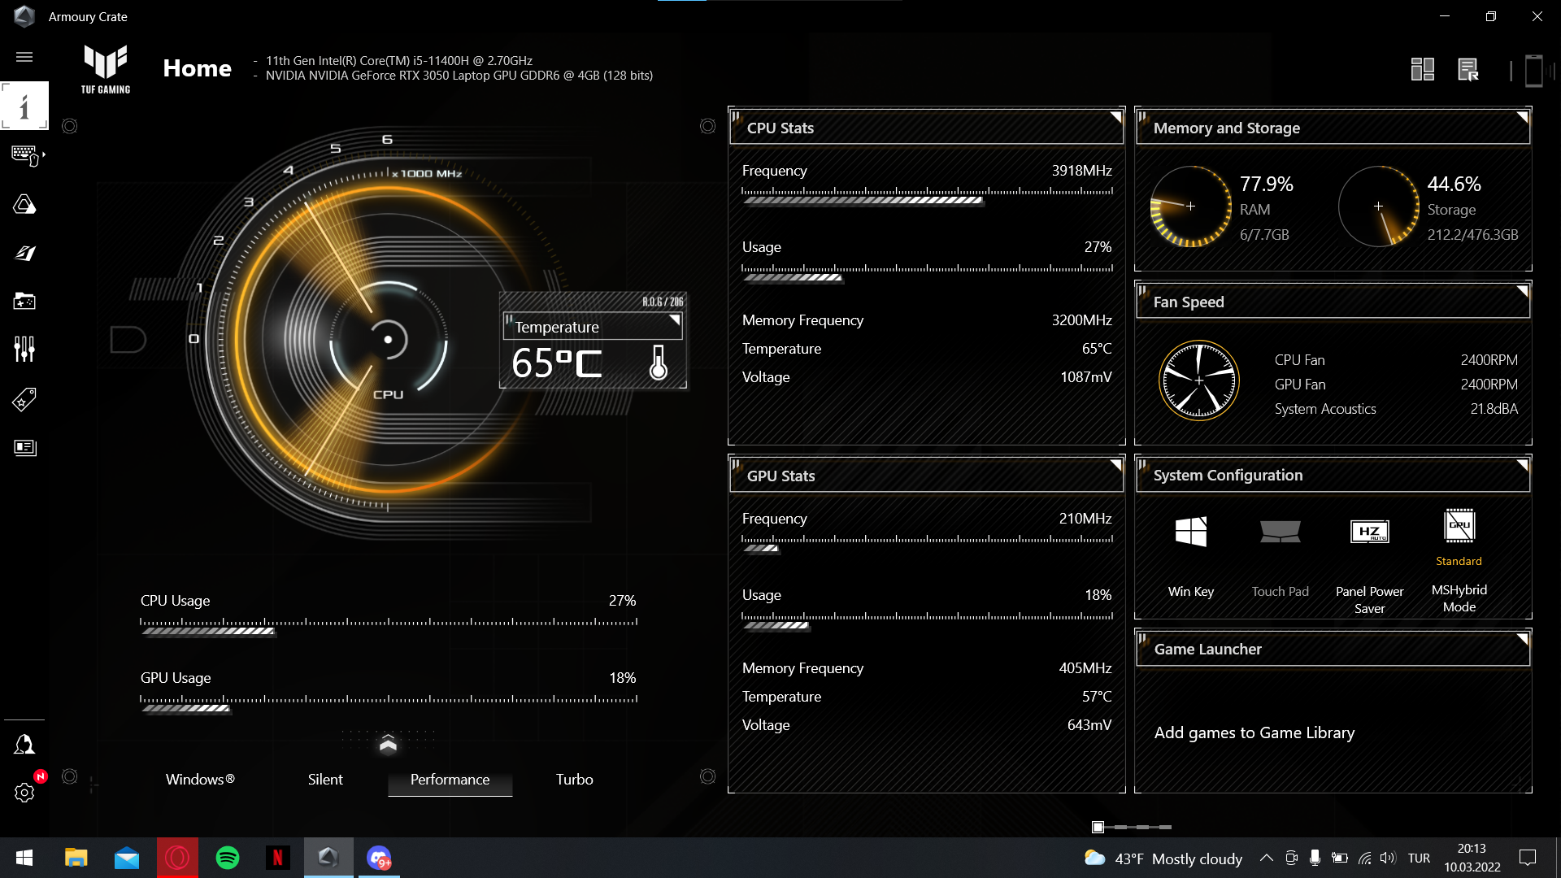Click the home page indicator slider

[x=1098, y=827]
